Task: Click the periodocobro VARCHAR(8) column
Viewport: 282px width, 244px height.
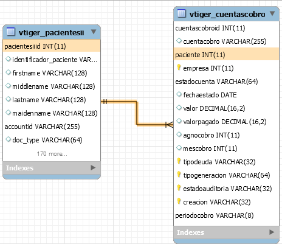Action: 215,215
